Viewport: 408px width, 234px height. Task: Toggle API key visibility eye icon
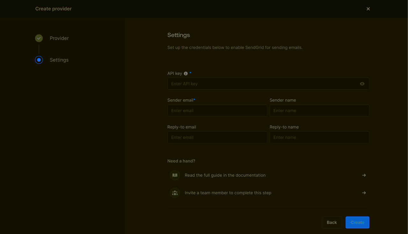(x=362, y=84)
